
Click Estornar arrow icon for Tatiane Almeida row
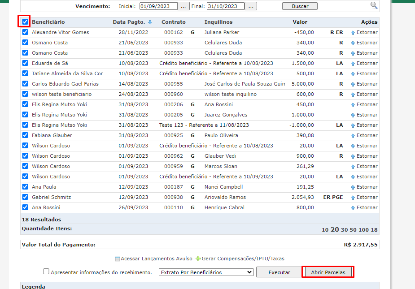[353, 74]
